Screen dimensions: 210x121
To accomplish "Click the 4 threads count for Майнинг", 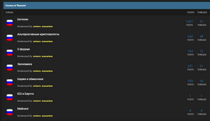I will pos(201,111).
